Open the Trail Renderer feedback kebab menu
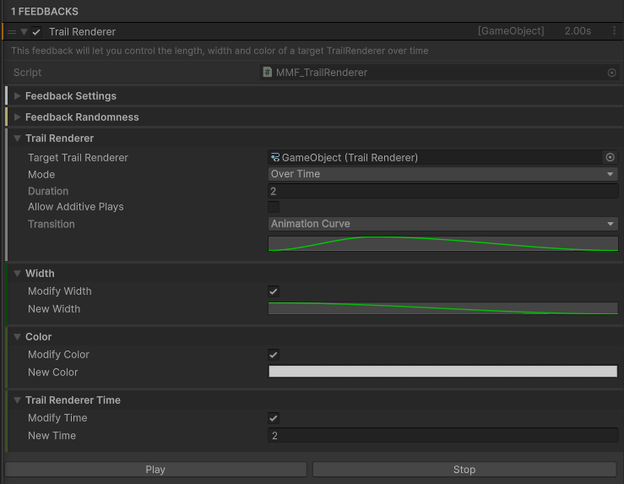This screenshot has width=624, height=484. pyautogui.click(x=614, y=31)
